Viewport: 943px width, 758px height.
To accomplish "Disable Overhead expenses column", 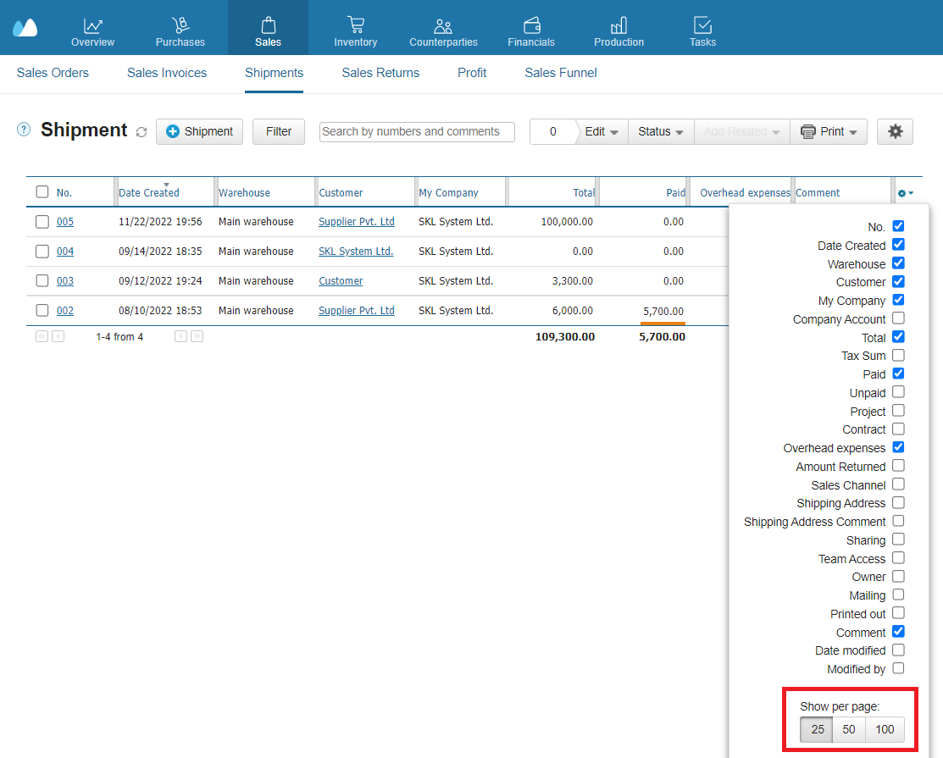I will click(898, 447).
